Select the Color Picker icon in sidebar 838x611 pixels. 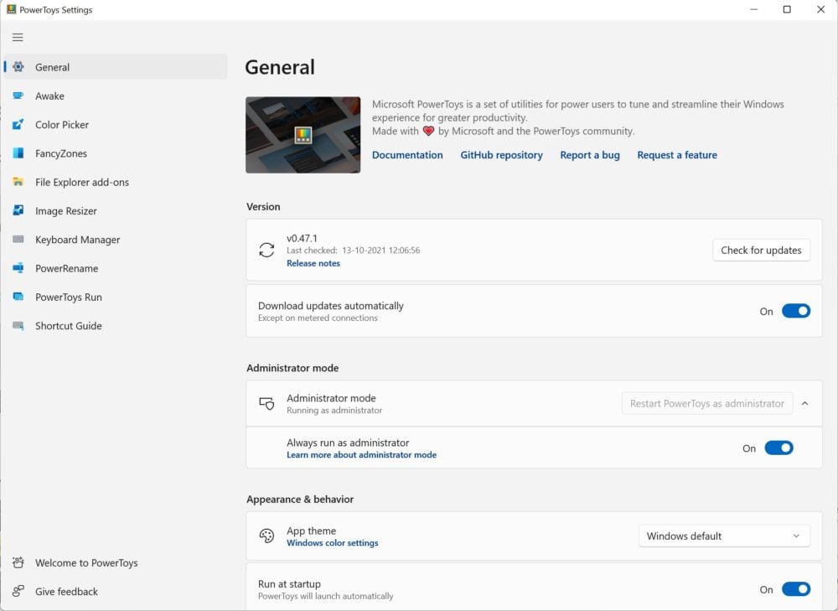point(18,125)
